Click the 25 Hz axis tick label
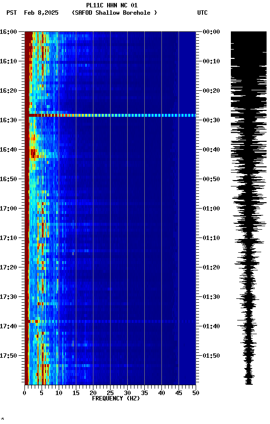The width and height of the screenshot is (270, 424). point(110,394)
